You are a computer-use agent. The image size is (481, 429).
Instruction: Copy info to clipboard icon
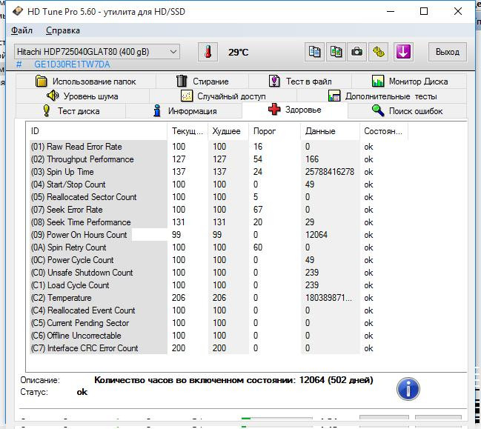pyautogui.click(x=314, y=52)
